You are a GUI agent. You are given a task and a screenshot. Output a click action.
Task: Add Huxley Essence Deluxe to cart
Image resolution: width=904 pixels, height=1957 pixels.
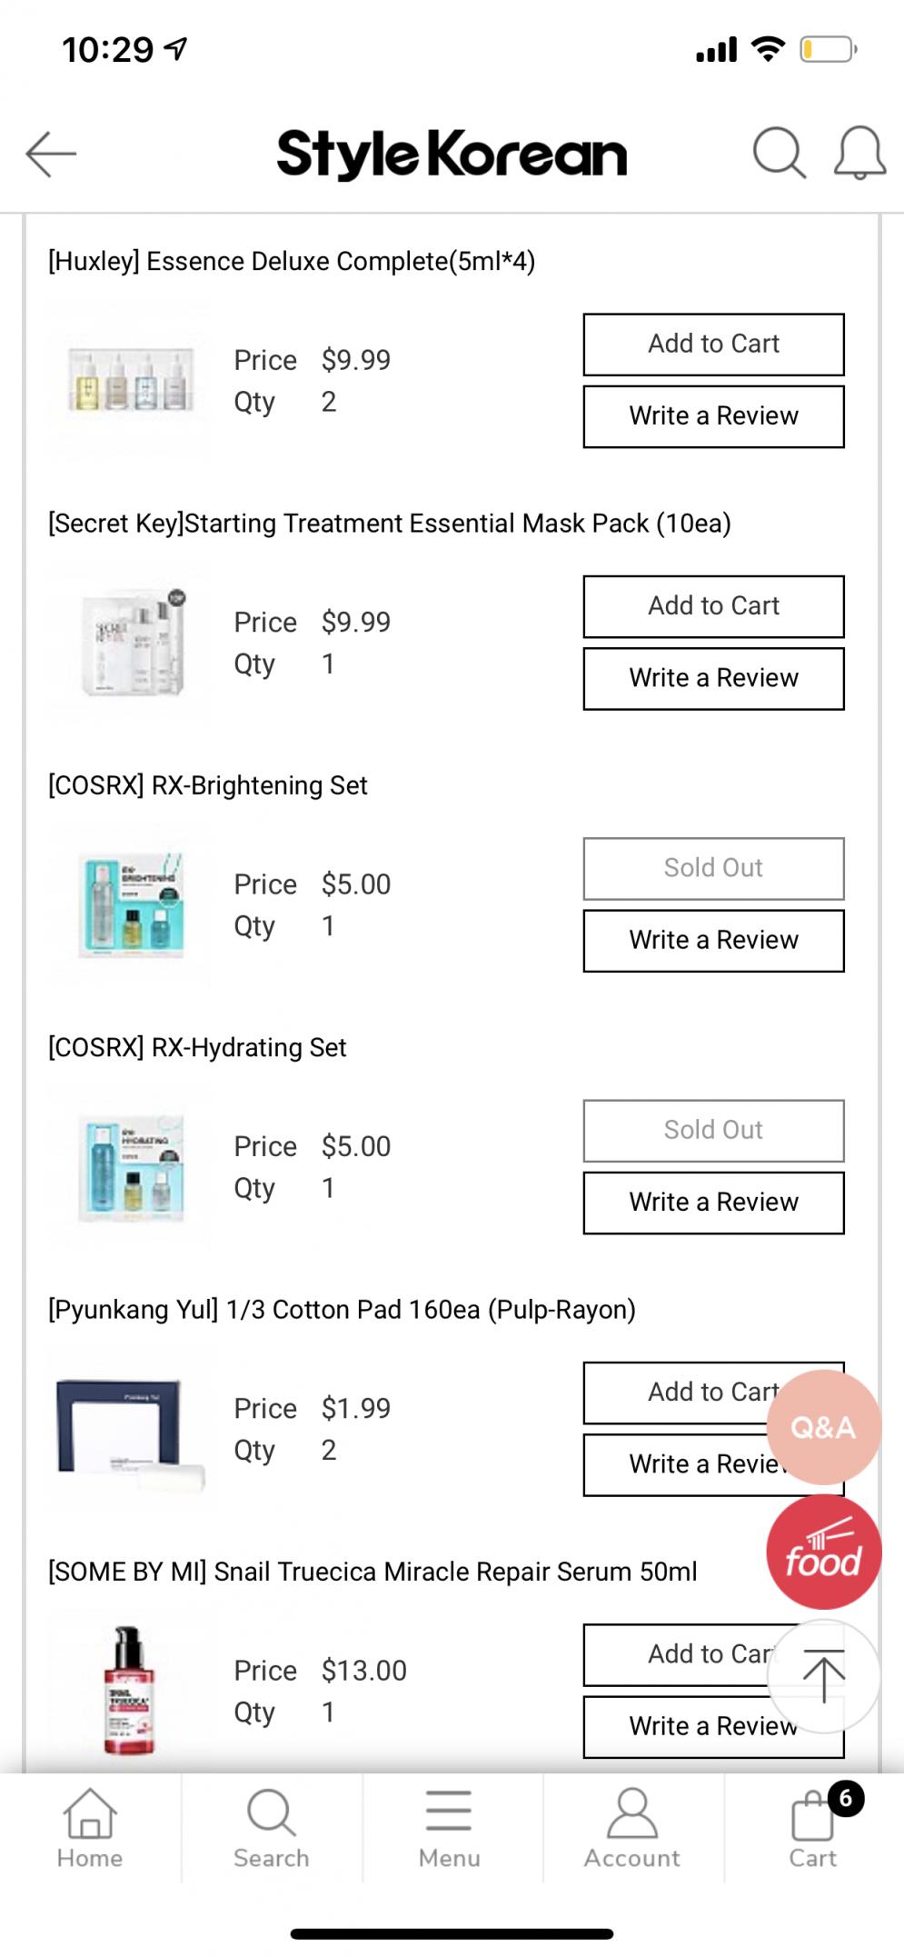tap(713, 344)
